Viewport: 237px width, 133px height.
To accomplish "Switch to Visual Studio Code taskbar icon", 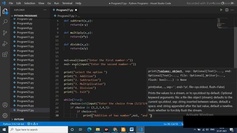I will 140,130.
